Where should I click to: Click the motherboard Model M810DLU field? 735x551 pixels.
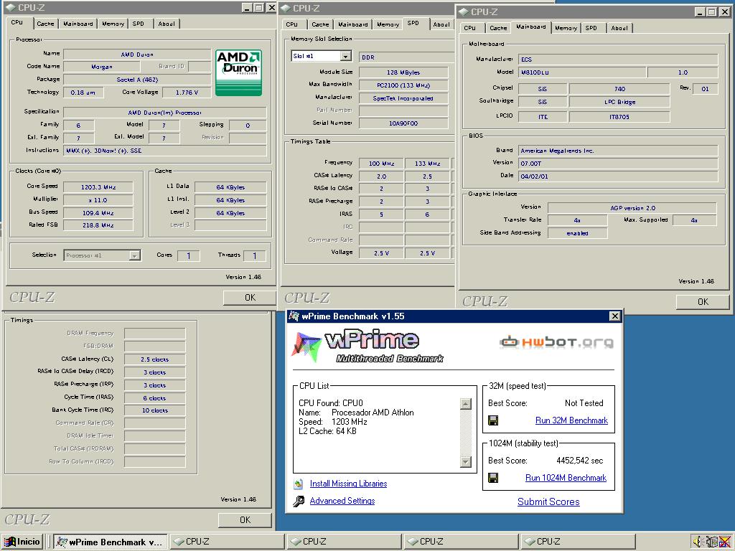click(582, 72)
